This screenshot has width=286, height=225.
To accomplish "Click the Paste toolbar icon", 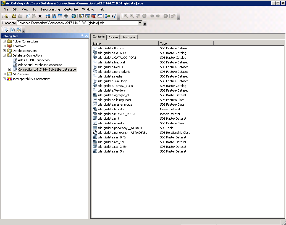I will (x=34, y=16).
